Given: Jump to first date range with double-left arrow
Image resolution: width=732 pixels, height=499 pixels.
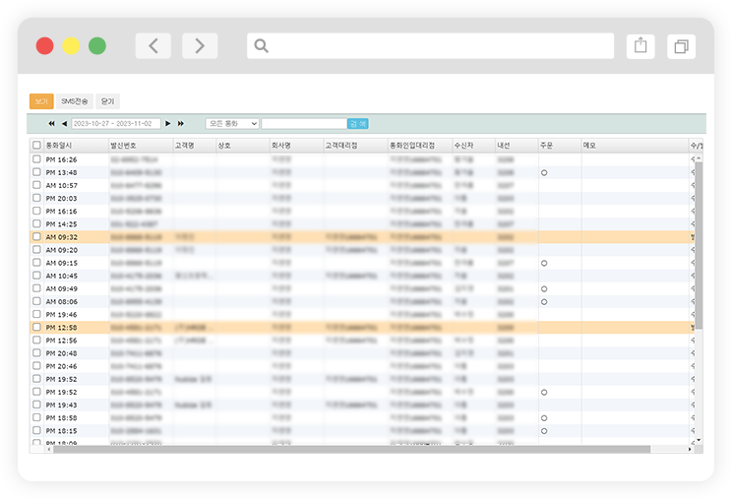Looking at the screenshot, I should [x=52, y=124].
